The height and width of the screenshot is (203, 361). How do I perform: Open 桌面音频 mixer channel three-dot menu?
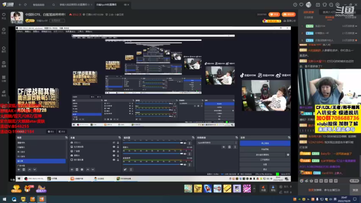pyautogui.click(x=190, y=165)
